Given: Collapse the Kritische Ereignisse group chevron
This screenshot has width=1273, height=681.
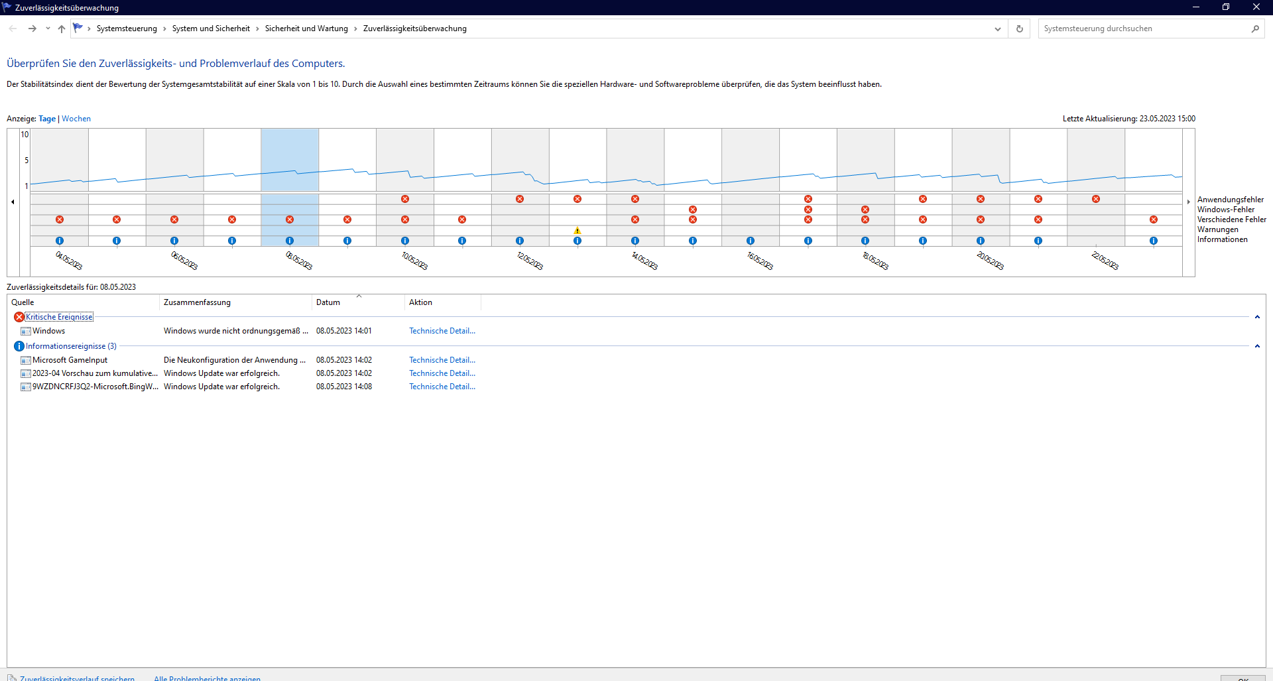Looking at the screenshot, I should 1257,317.
